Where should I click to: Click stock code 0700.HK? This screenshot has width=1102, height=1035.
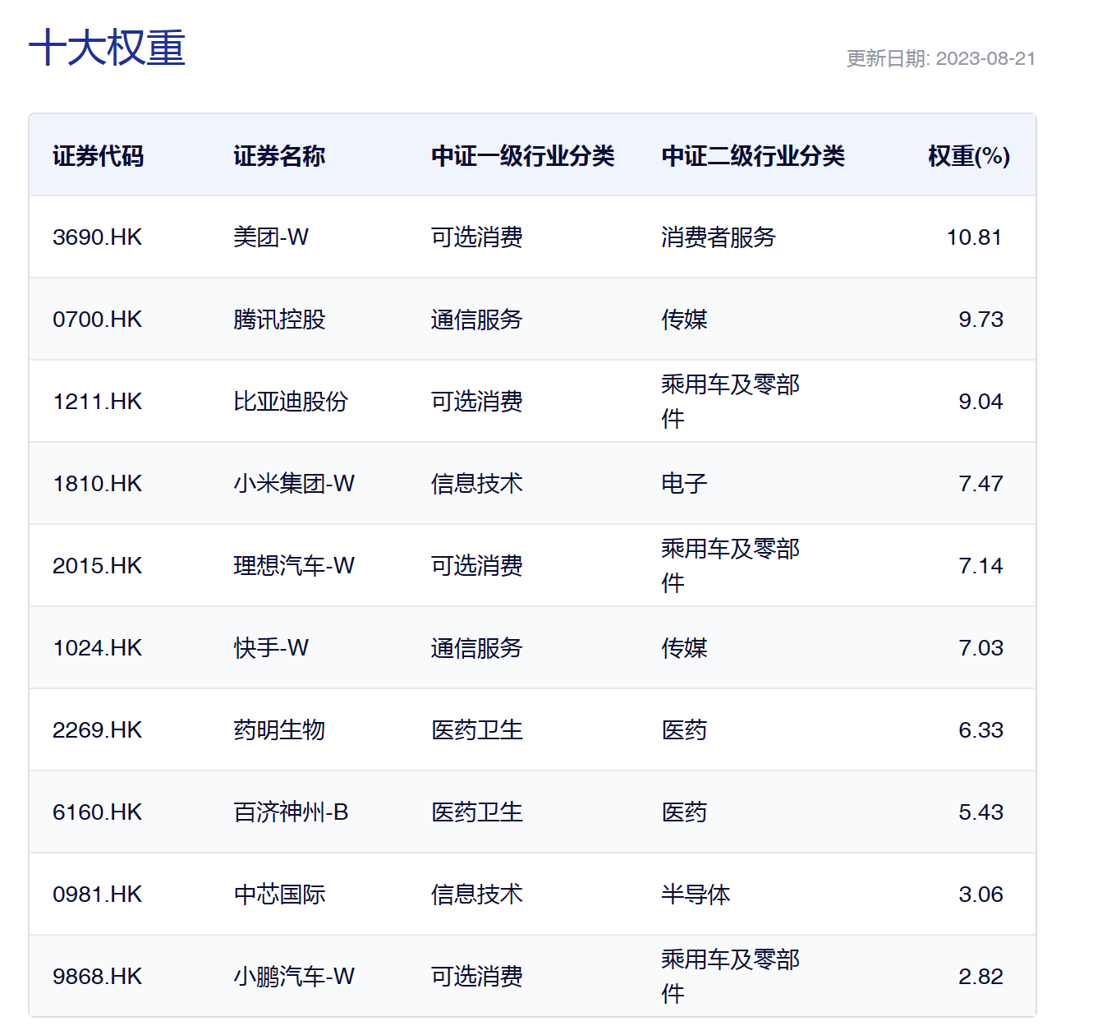(x=97, y=320)
